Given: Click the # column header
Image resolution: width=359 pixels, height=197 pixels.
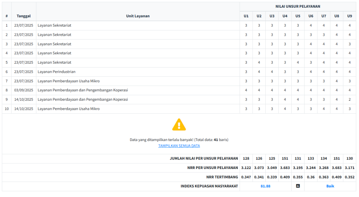Looking at the screenshot, I should point(7,16).
